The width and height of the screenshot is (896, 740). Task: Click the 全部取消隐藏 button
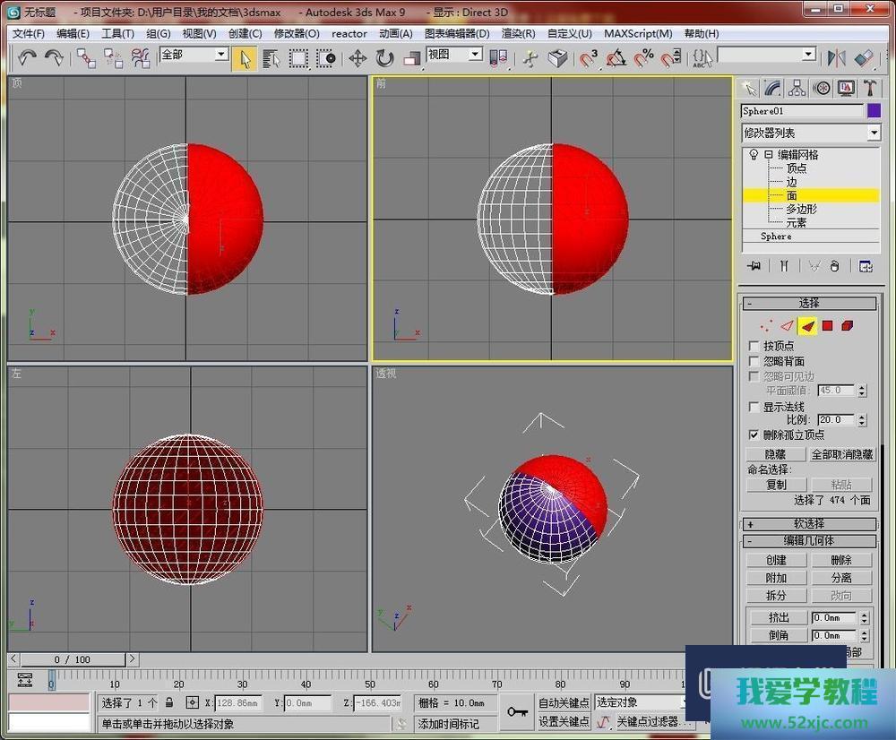841,454
